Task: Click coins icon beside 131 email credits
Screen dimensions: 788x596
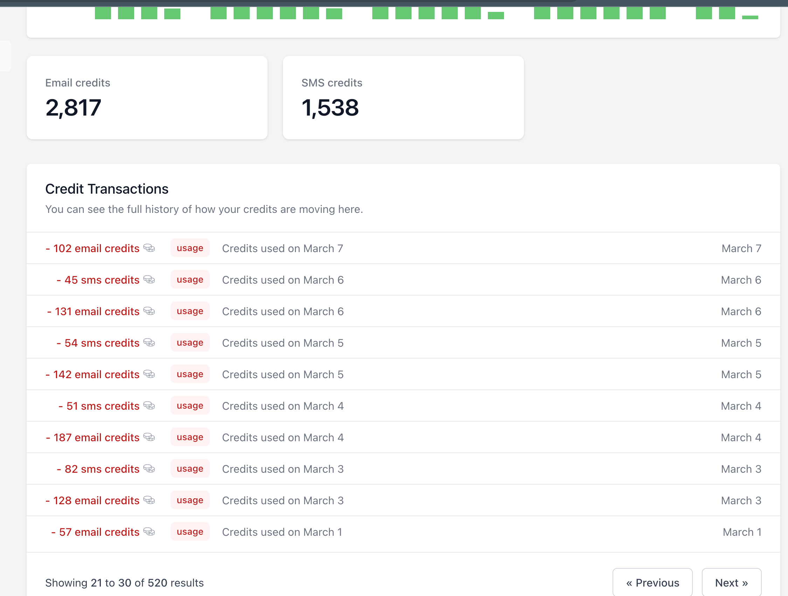Action: tap(149, 311)
